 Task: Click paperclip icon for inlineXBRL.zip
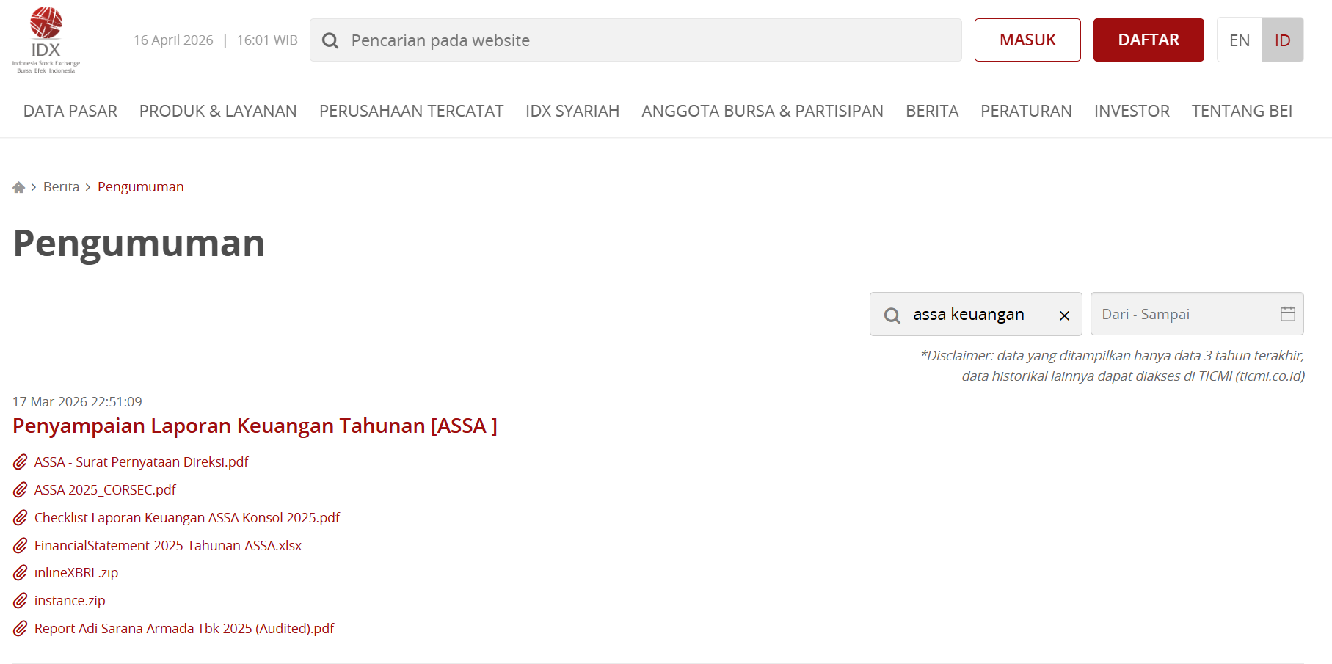(21, 573)
